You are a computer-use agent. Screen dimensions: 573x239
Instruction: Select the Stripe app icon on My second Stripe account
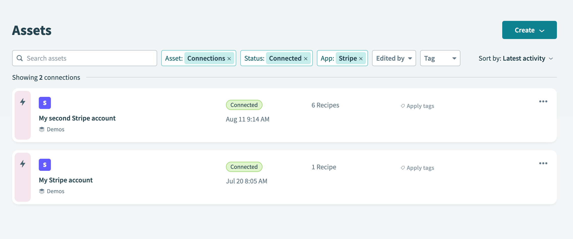45,103
